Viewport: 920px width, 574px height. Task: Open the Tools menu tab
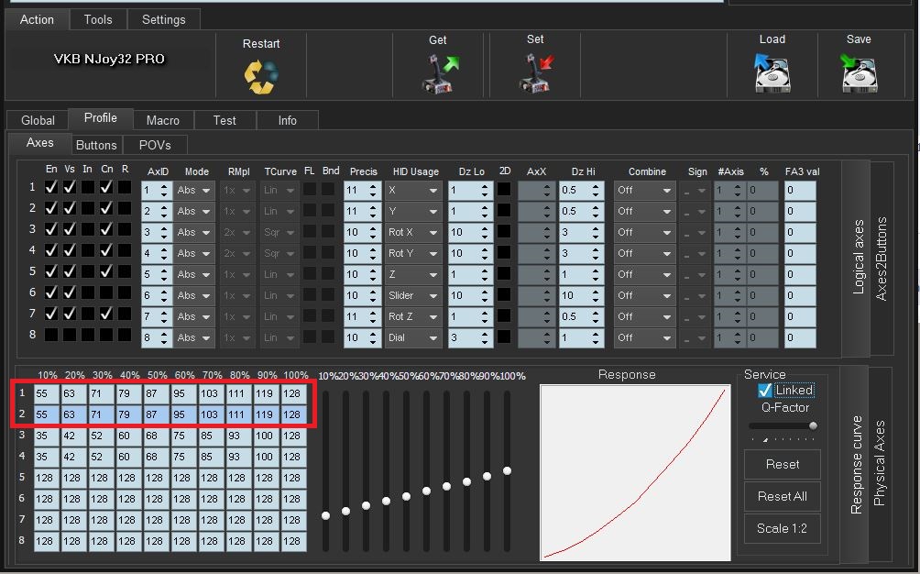(98, 19)
